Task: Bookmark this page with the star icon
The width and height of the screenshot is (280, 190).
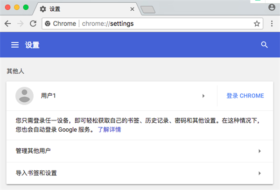Action: pos(257,23)
